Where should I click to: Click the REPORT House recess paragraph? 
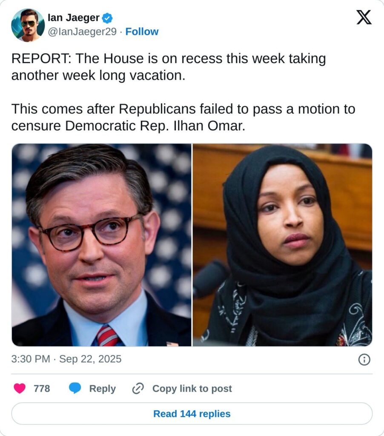(x=169, y=67)
